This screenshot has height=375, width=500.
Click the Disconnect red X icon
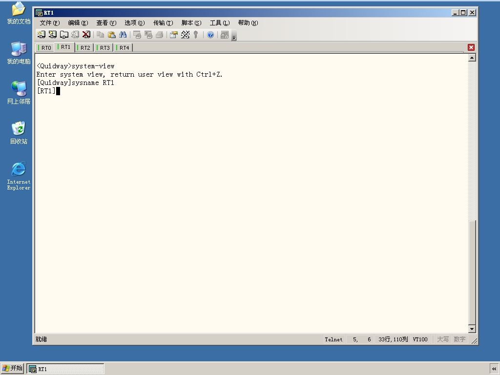(86, 35)
